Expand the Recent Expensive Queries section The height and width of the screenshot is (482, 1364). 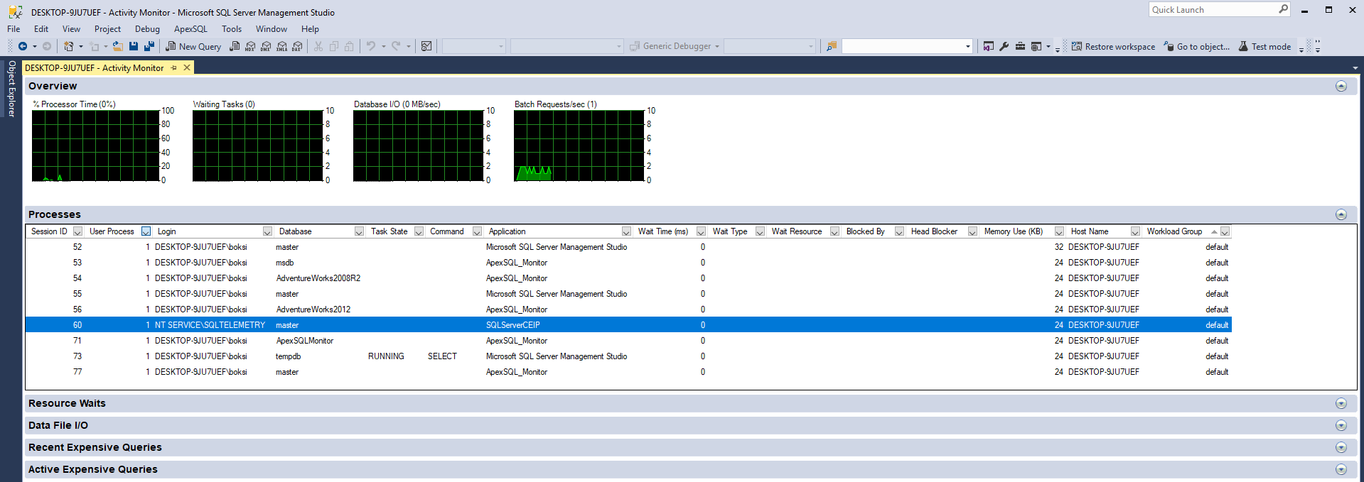point(1341,447)
